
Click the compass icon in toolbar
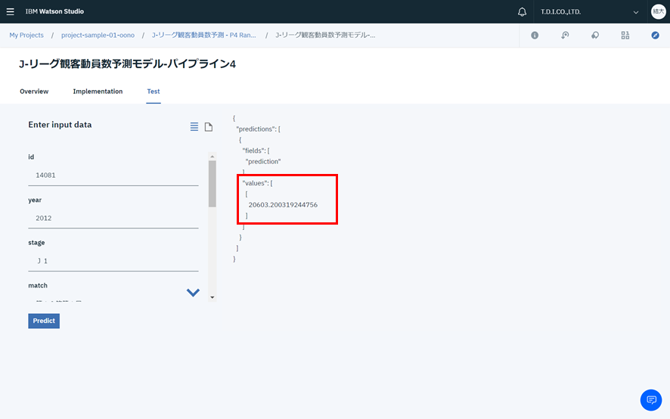[655, 36]
